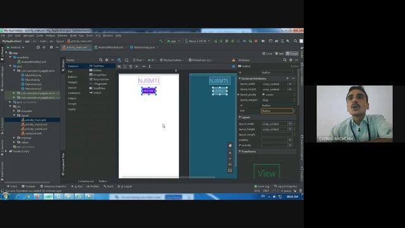Image resolution: width=405 pixels, height=228 pixels.
Task: Select NJSMTI text in design preview
Action: pos(149,80)
